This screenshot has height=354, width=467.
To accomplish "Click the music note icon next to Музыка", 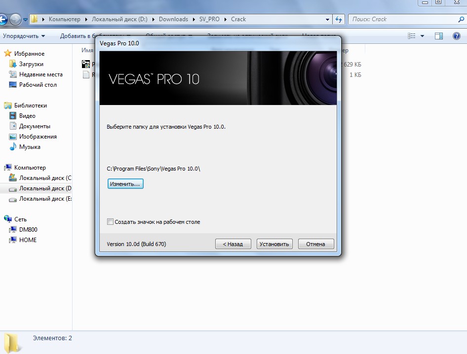I will (13, 146).
